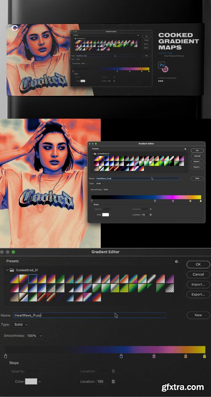
Task: Click OK in the middle Gradient Editor
Action: point(197,151)
